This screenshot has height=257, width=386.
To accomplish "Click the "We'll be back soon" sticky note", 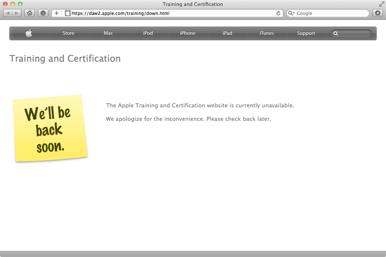I will click(x=51, y=128).
